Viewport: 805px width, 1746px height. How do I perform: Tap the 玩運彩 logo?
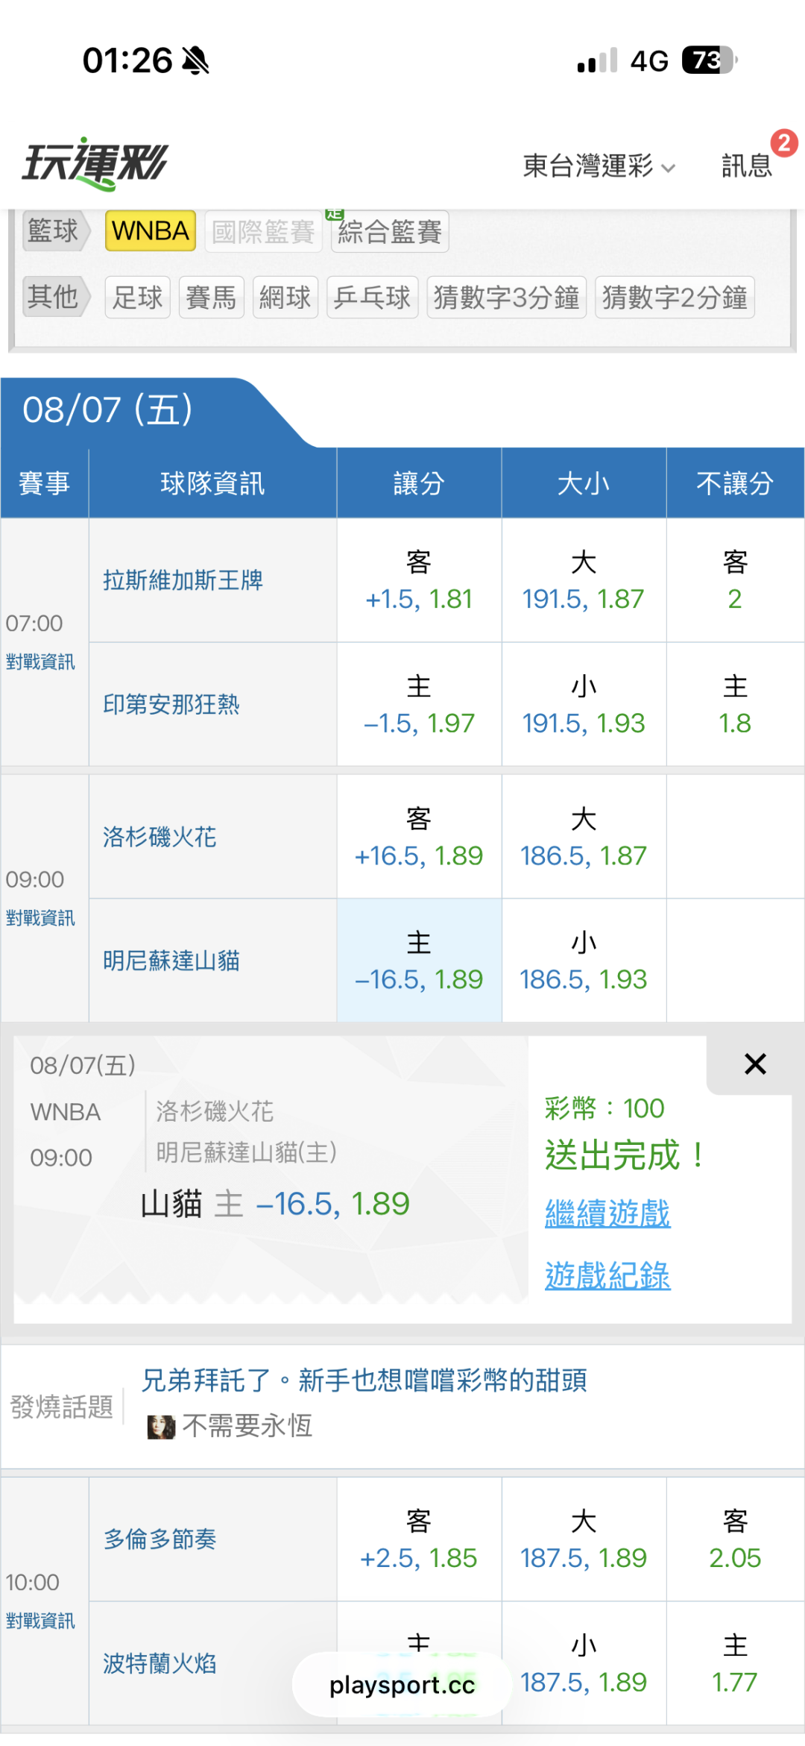pos(95,163)
